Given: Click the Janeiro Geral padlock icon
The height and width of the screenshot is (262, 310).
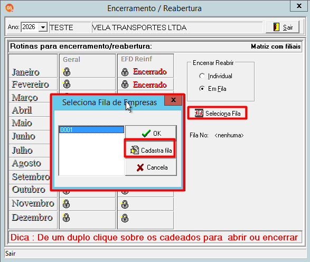Looking at the screenshot, I should [x=67, y=72].
